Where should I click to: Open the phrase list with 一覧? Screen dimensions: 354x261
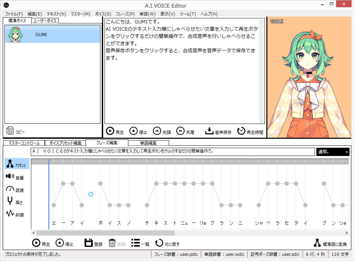click(x=140, y=243)
